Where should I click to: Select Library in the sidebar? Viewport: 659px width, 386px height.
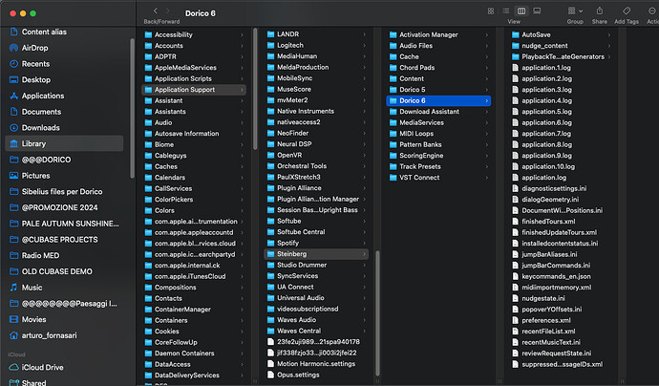coord(64,143)
